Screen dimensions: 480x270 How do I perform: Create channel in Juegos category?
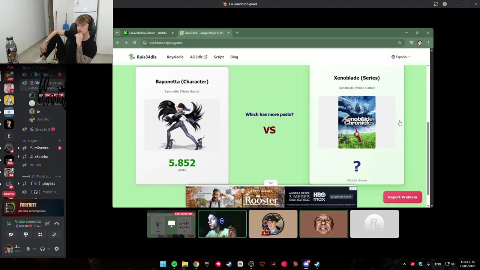(x=60, y=141)
